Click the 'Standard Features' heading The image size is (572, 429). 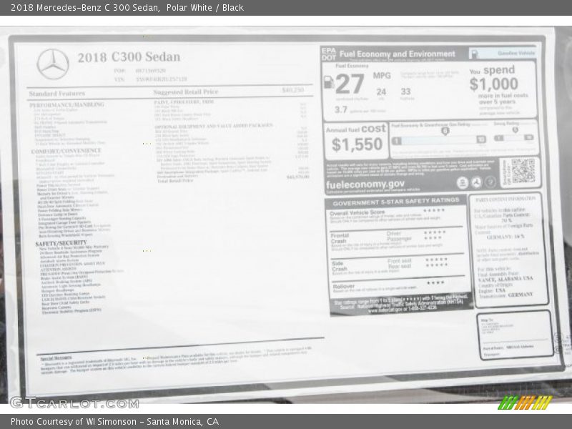click(57, 94)
